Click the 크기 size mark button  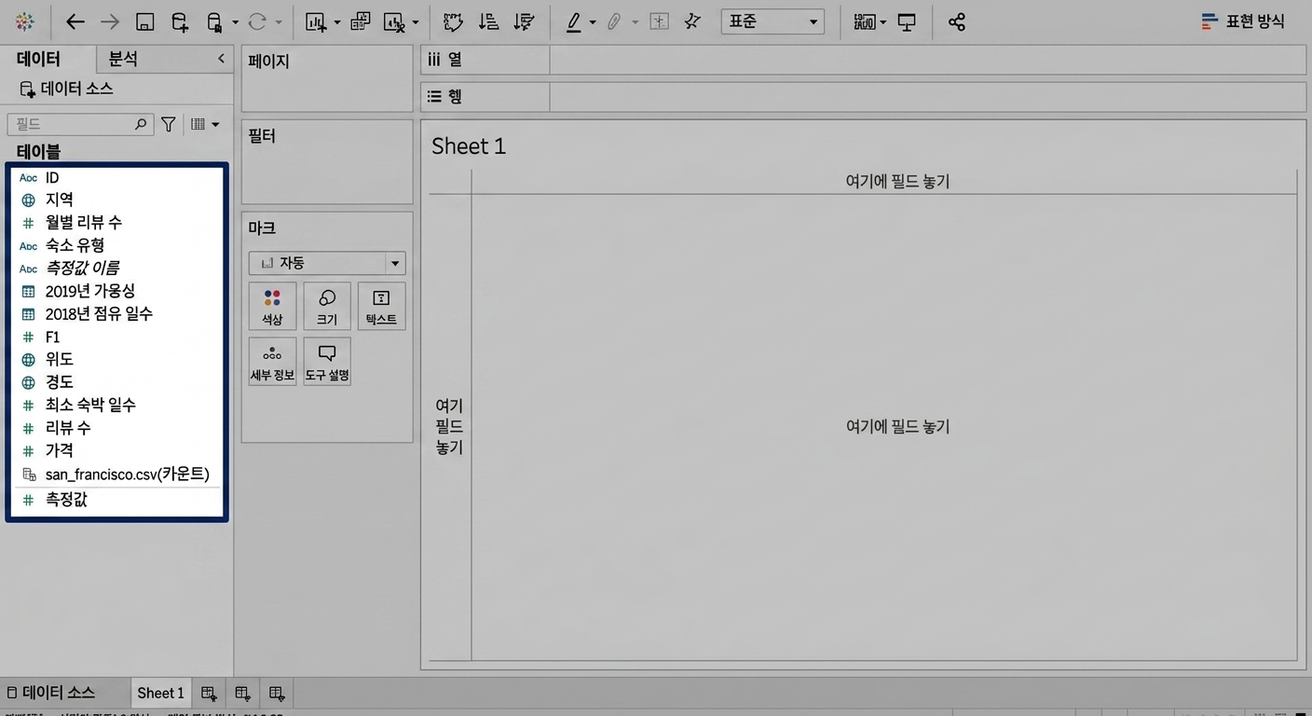327,307
